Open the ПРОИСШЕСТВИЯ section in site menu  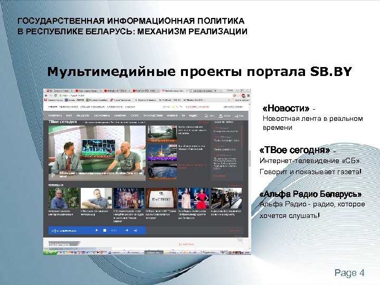153,116
